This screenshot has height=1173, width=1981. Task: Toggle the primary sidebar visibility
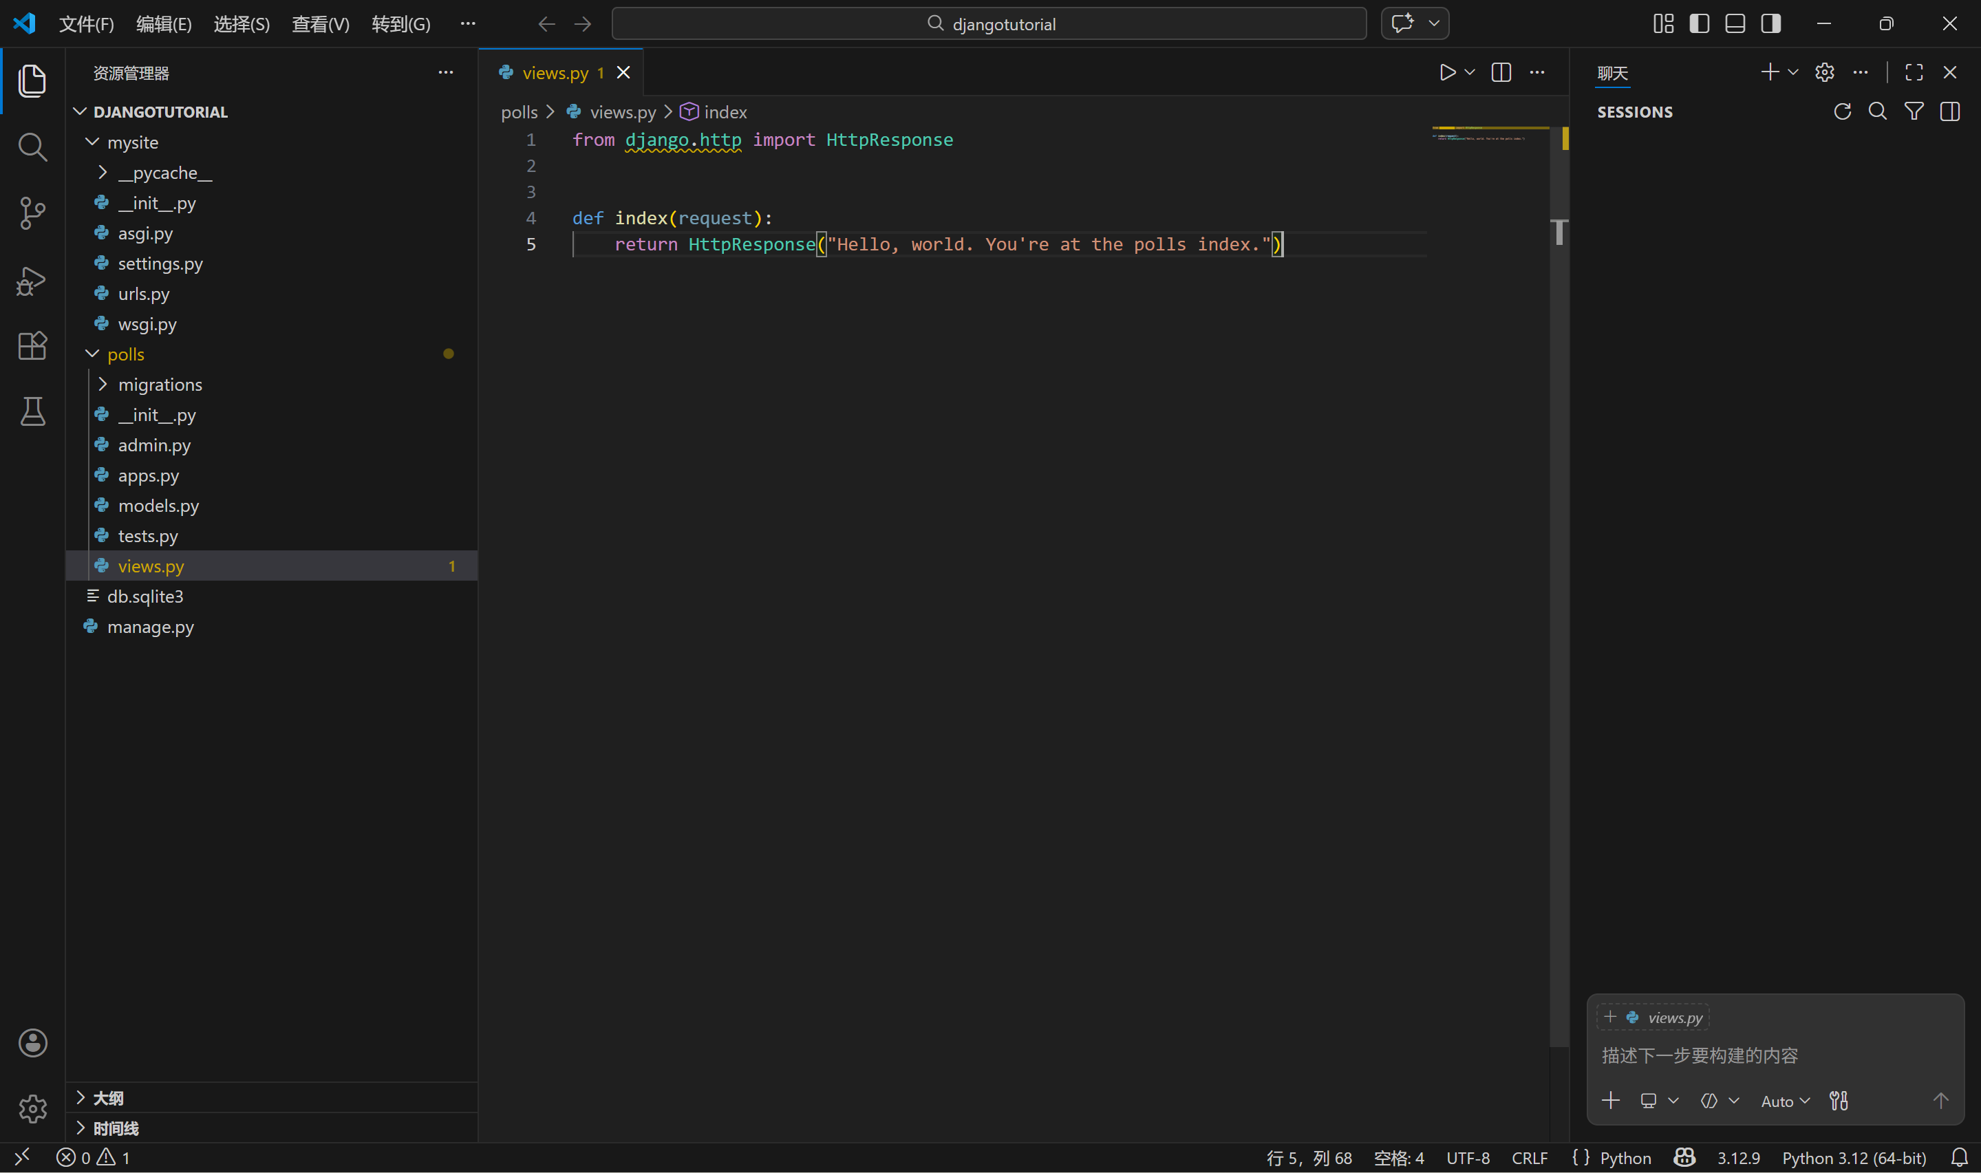click(1699, 23)
